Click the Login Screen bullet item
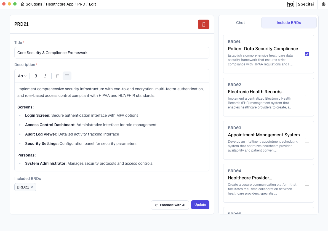Image resolution: width=328 pixels, height=231 pixels. click(82, 115)
